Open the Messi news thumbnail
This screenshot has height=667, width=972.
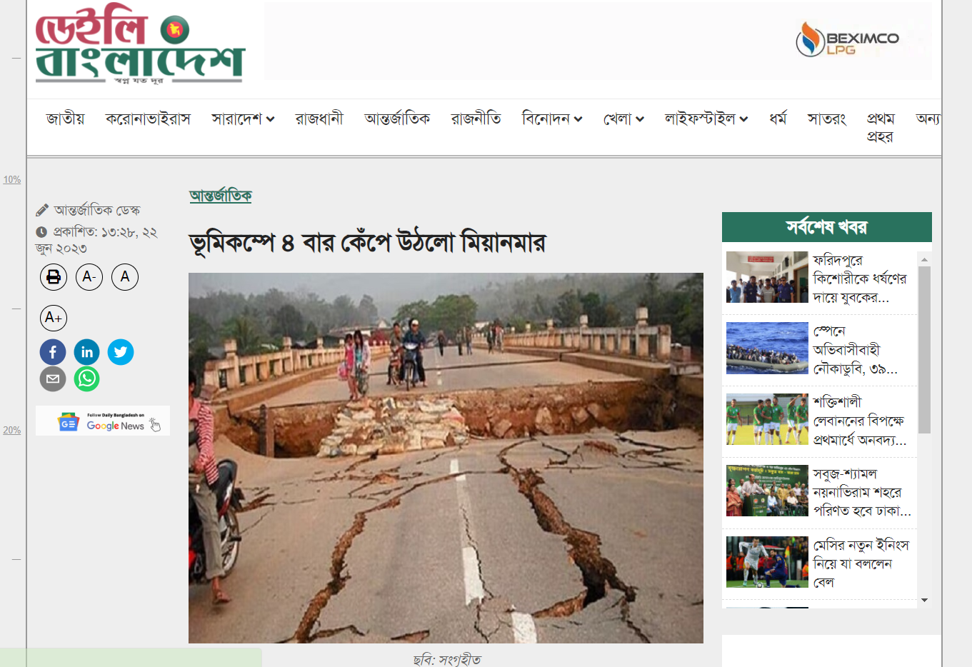[x=767, y=562]
